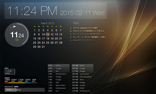Click the 1.3% ruby CPU row
Screen dimensions: 156x94
58,82
